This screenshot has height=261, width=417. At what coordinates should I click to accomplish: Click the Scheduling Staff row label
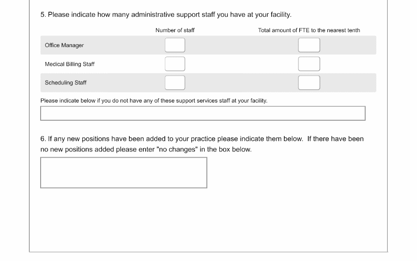[66, 82]
